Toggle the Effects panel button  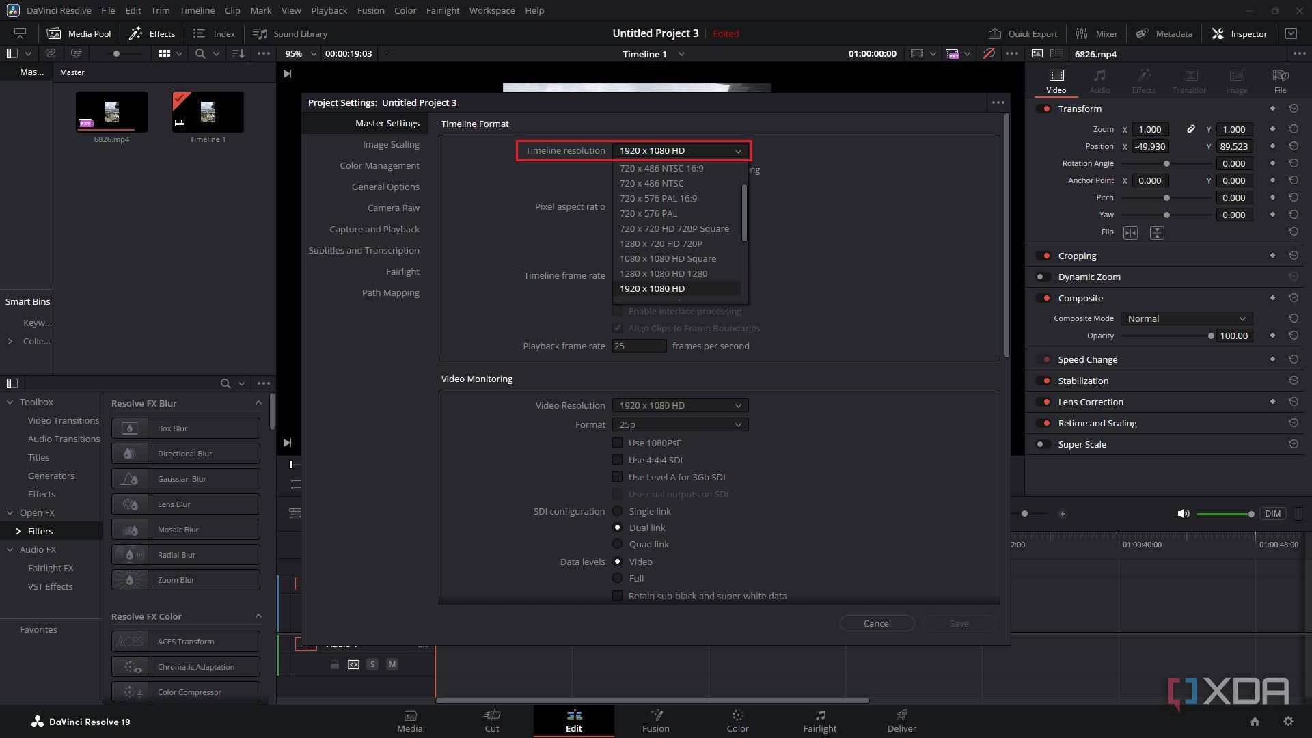tap(152, 33)
